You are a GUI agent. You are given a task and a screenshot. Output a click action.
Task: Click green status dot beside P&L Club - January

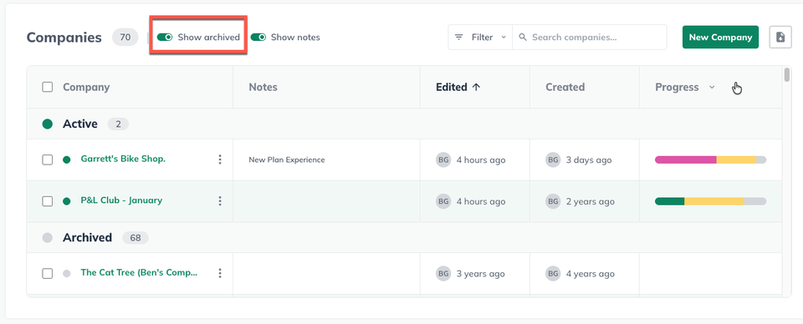point(67,201)
